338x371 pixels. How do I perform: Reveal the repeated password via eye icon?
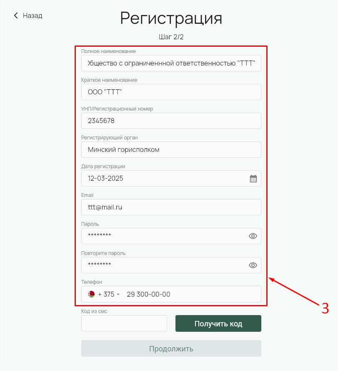(253, 265)
